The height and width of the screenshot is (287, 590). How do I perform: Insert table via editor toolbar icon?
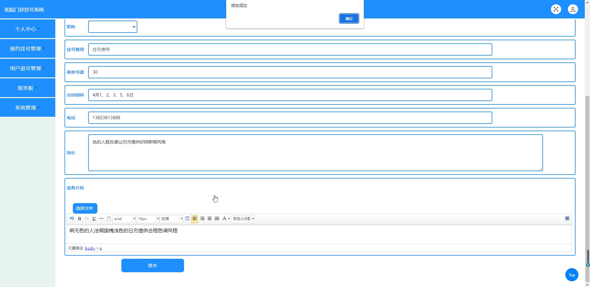(x=187, y=218)
